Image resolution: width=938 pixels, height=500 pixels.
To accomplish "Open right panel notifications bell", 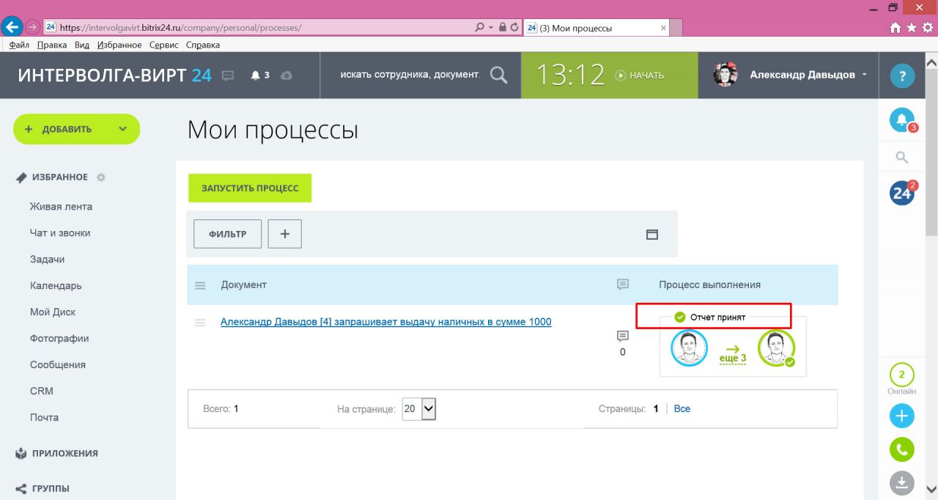I will pos(902,120).
